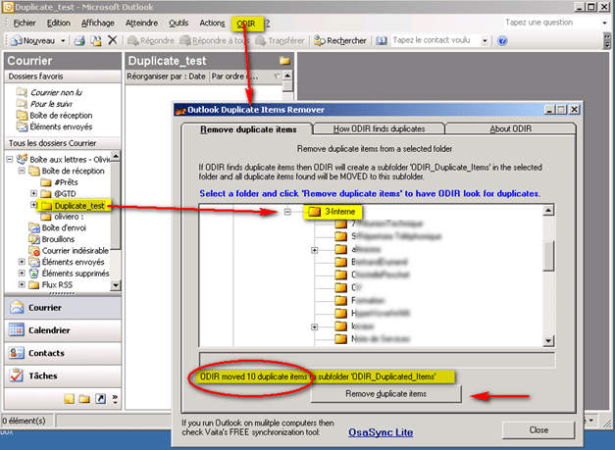Collapse the 3-Interne folder node in ODIR
Viewport: 615px width, 450px height.
287,212
